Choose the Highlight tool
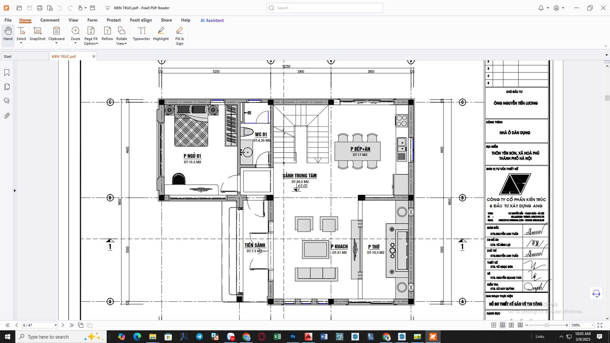The height and width of the screenshot is (343, 610). (x=161, y=34)
